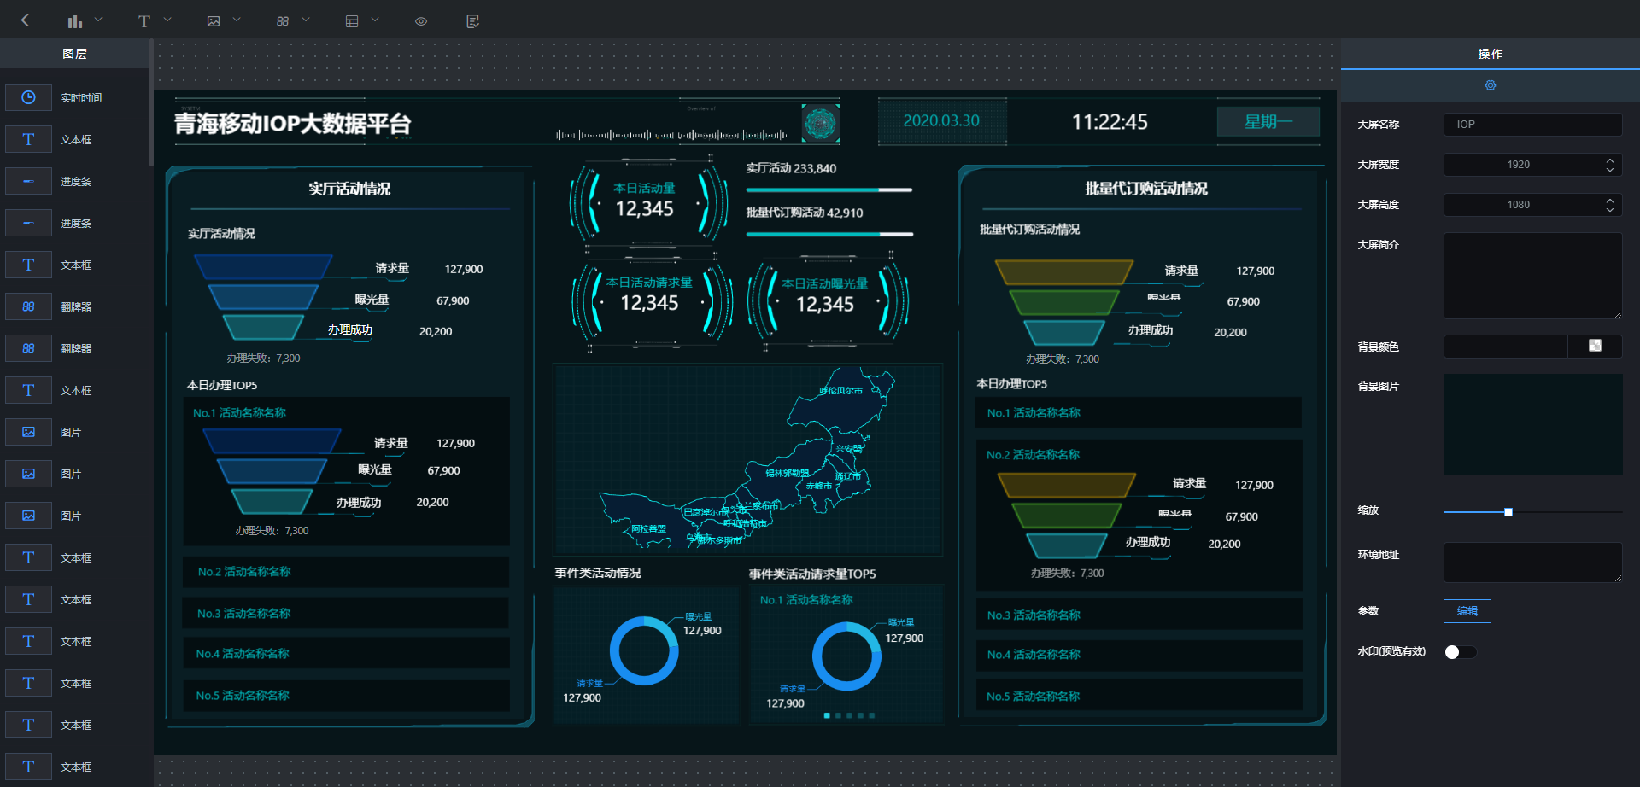Increase the 大屏宽度 value with the up arrow
Viewport: 1640px width, 787px height.
(1610, 160)
